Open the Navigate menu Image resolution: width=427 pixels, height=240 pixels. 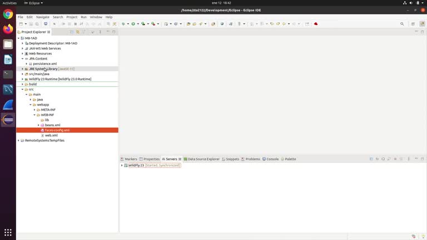(x=43, y=17)
